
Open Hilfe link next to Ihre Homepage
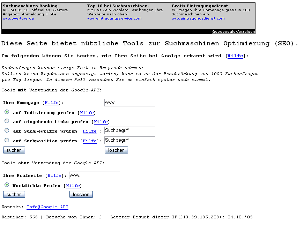tap(52, 103)
